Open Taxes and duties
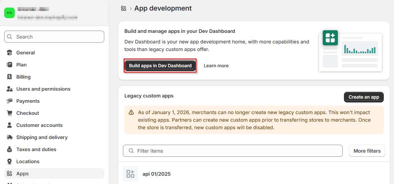The image size is (394, 184). point(54,150)
